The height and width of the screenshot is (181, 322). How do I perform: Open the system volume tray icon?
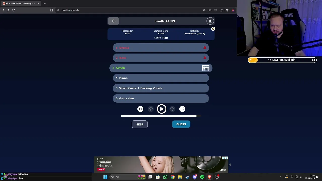pyautogui.click(x=301, y=177)
